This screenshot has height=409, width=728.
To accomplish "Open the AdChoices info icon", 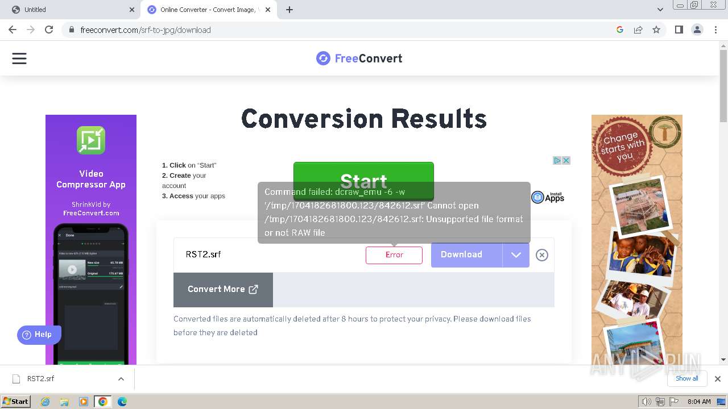I will [x=557, y=160].
